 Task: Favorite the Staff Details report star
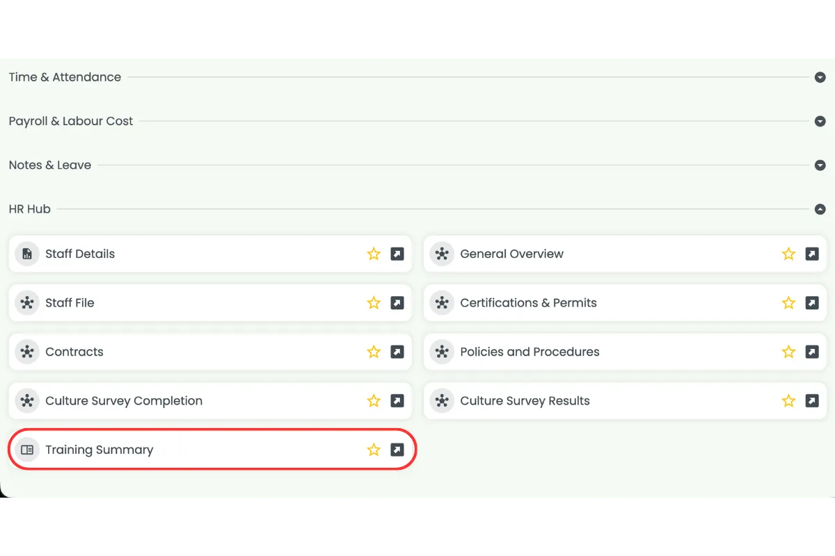374,254
